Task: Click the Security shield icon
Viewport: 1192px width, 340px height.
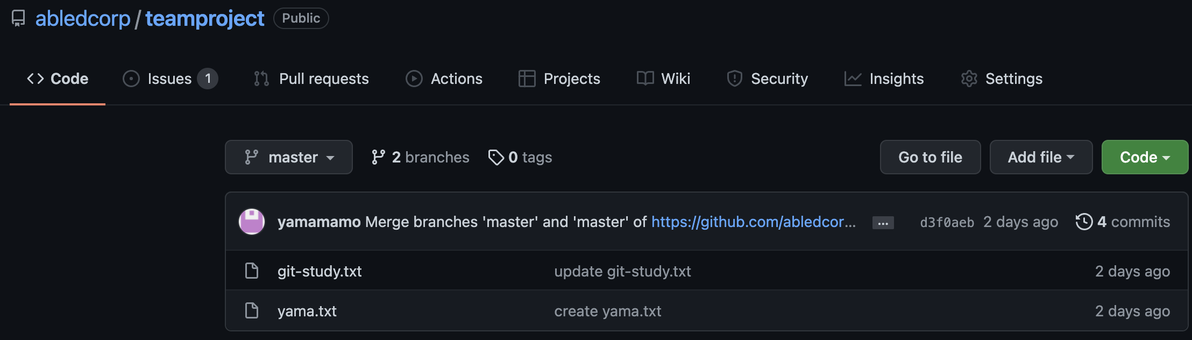Action: coord(734,79)
